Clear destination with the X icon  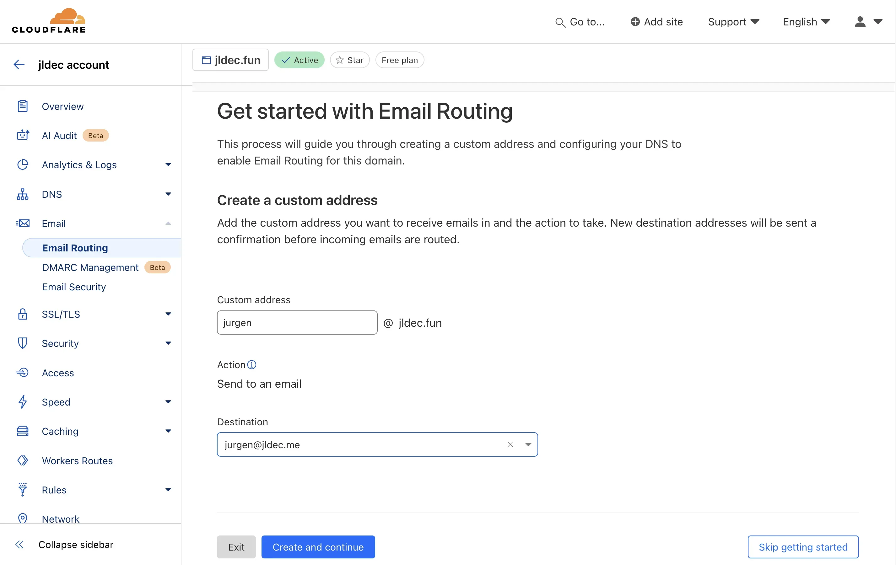pos(510,444)
